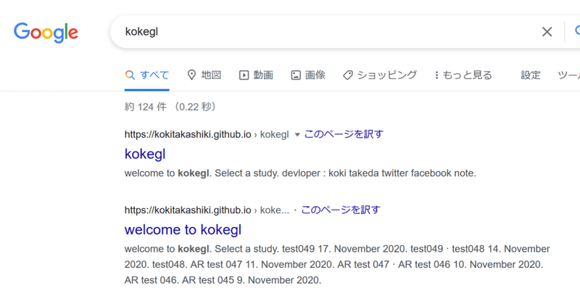
Task: Click the video play icon for 動画
Action: [x=244, y=75]
